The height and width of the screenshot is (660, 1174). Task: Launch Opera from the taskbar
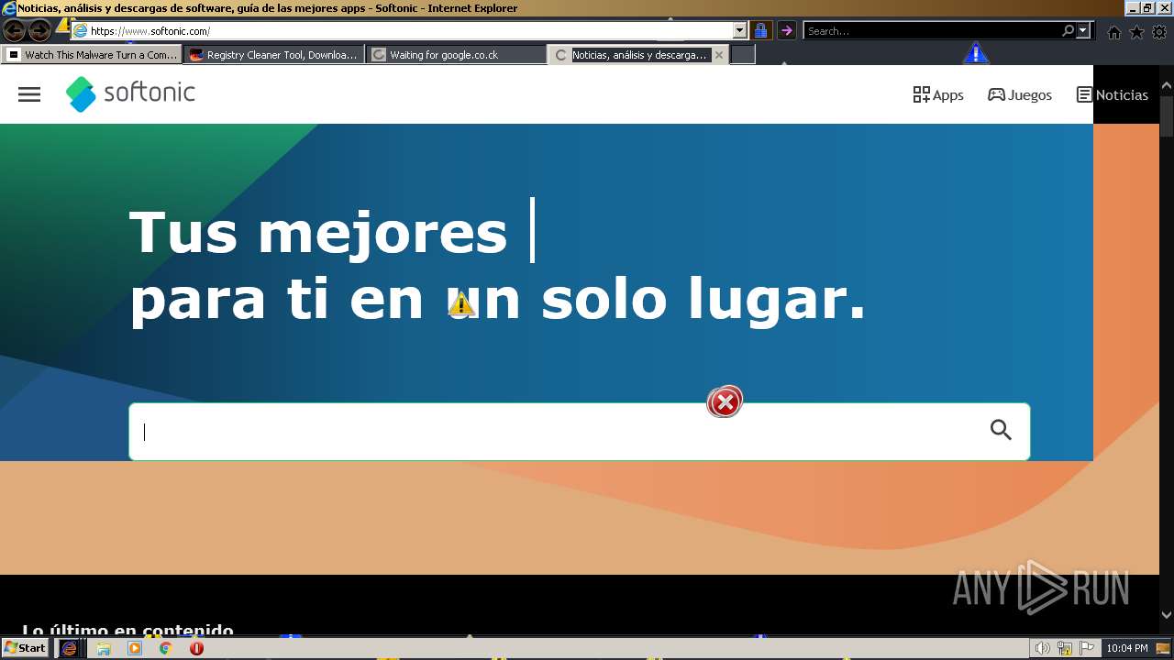(x=196, y=648)
